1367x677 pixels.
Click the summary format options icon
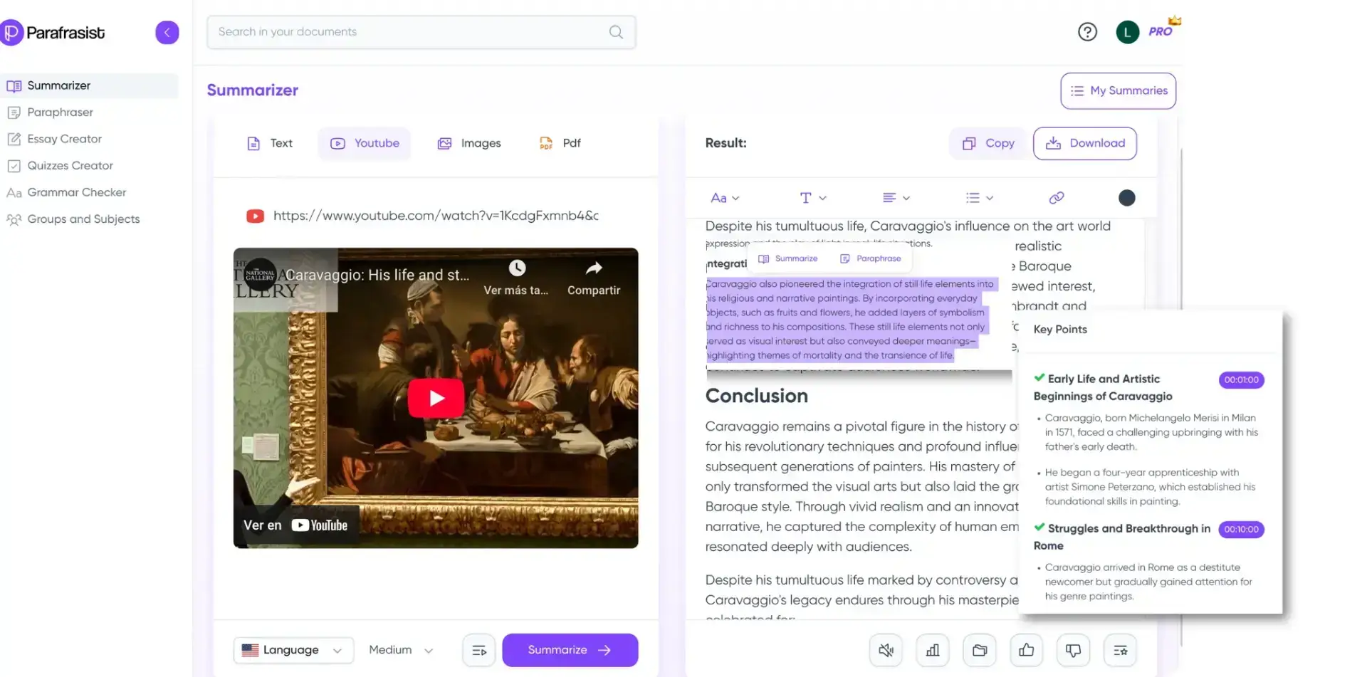coord(479,651)
